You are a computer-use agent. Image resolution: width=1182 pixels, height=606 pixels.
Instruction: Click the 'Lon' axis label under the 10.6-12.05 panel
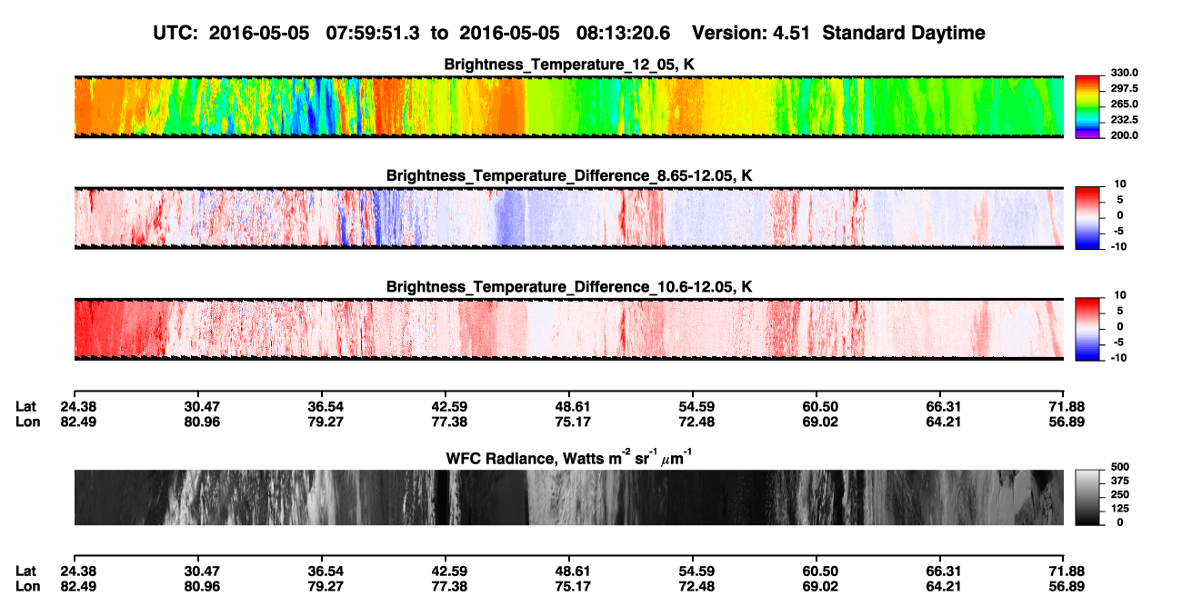coord(28,422)
